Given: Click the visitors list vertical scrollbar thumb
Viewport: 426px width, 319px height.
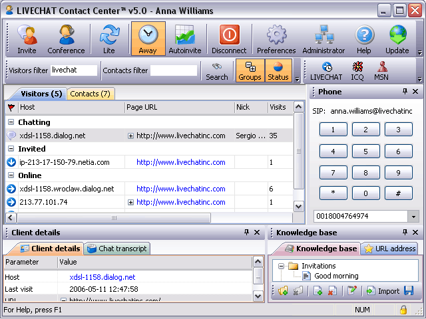Looking at the screenshot, I should point(299,151).
